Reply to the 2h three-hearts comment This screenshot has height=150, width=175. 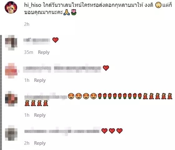coord(40,143)
